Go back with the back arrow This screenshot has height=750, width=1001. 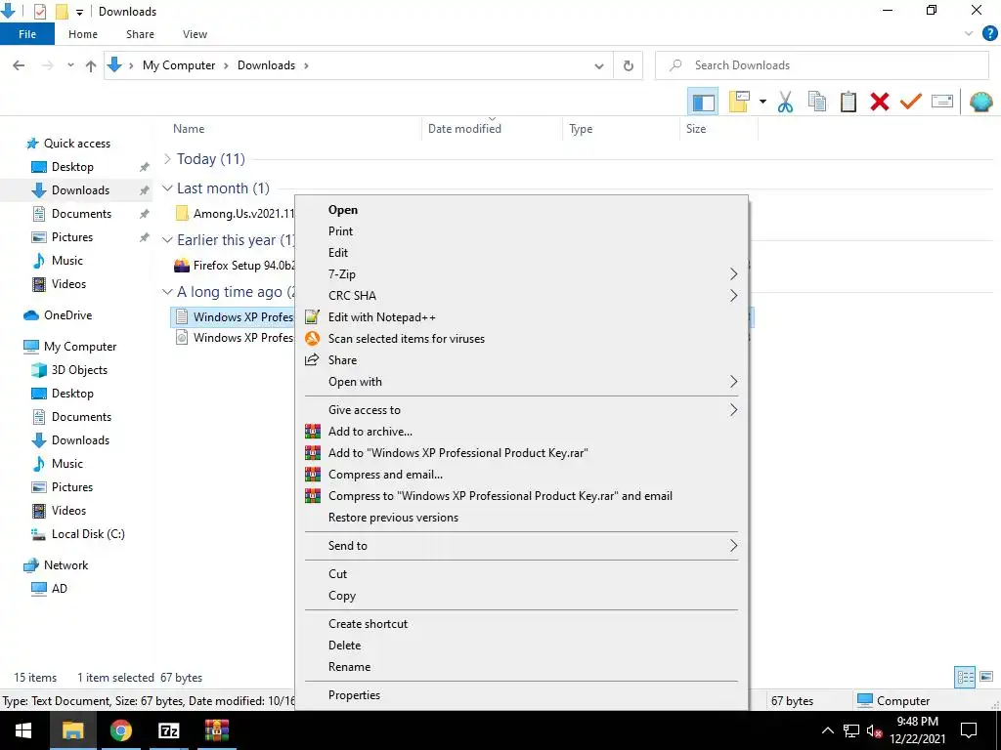[19, 65]
